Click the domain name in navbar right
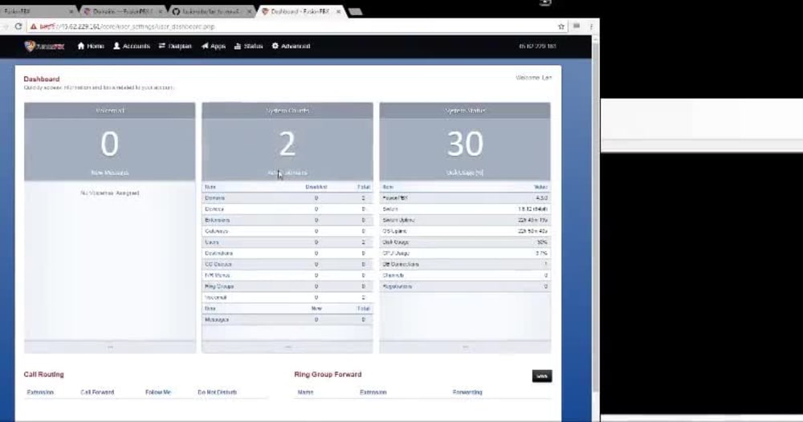The width and height of the screenshot is (803, 422). point(536,46)
